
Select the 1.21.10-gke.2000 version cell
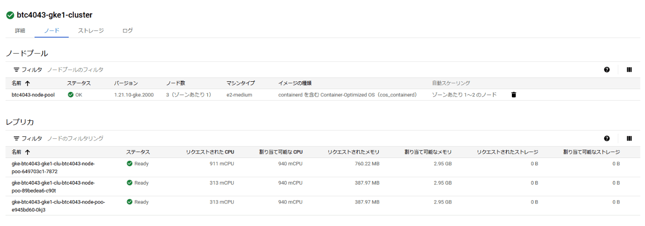tap(134, 95)
